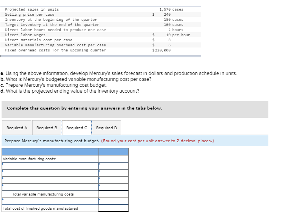Click question part b about variable cost per case
Image resolution: width=308 pixels, height=212 pixels.
[76, 79]
